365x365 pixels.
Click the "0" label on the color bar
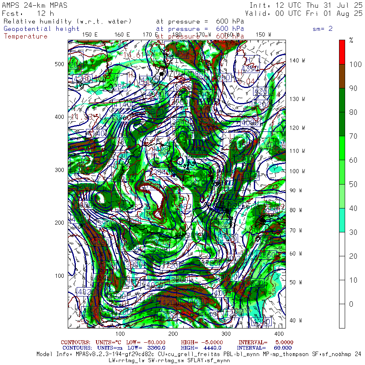[x=351, y=304]
